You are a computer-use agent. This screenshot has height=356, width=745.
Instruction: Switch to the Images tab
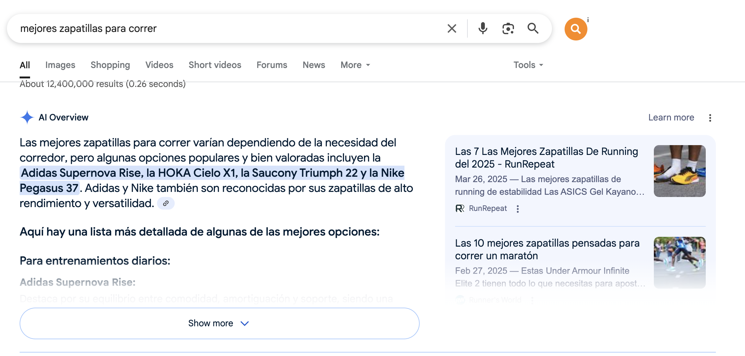click(60, 65)
